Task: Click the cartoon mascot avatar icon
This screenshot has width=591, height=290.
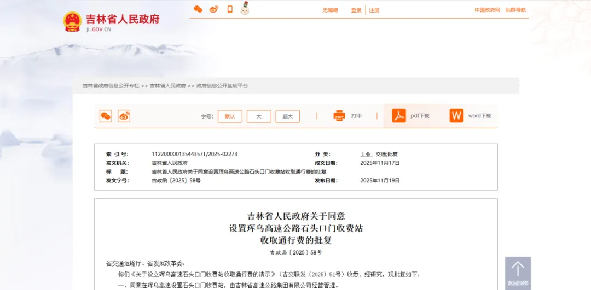Action: tap(245, 9)
